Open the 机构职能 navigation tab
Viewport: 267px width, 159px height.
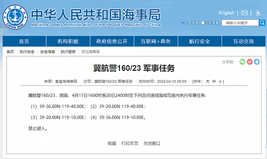(68, 41)
